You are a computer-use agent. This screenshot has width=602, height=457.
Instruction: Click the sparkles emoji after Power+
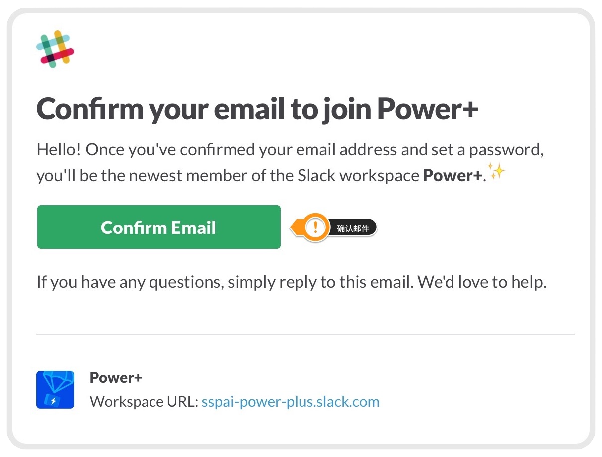(496, 171)
